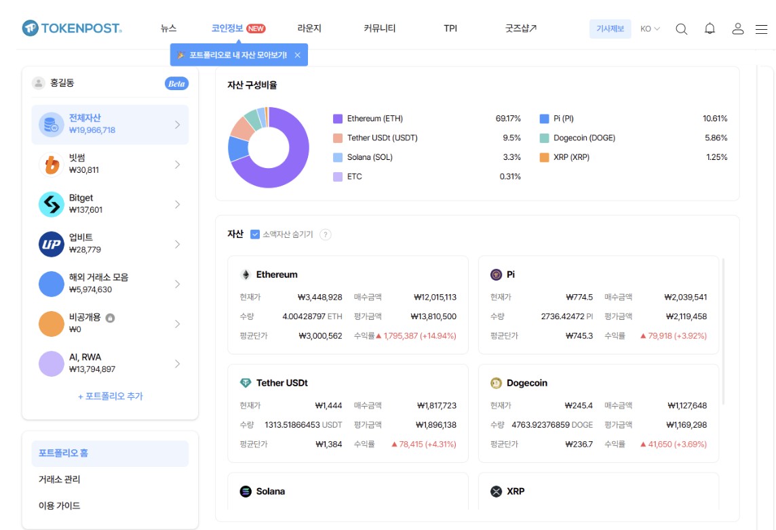Click the Dogecoin coin icon

(496, 383)
